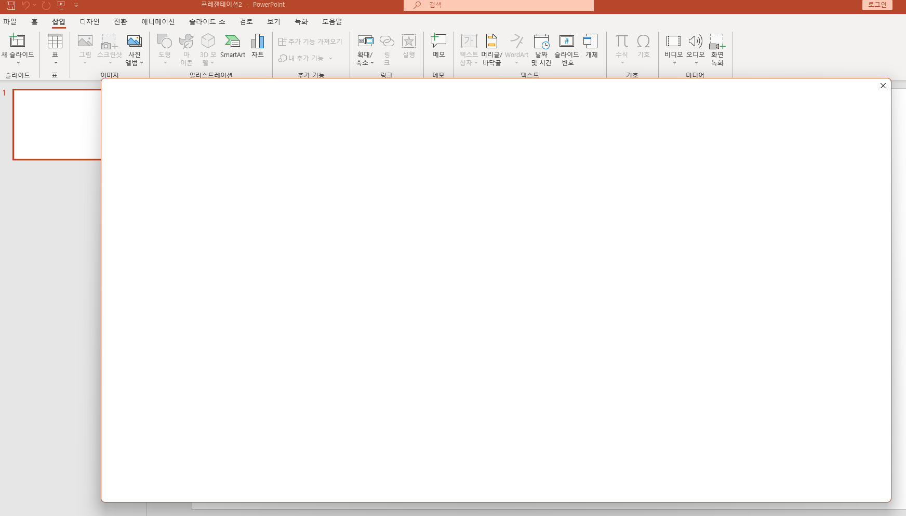Click the Audio (오디오) icon
Viewport: 906px width, 516px height.
[x=696, y=41]
